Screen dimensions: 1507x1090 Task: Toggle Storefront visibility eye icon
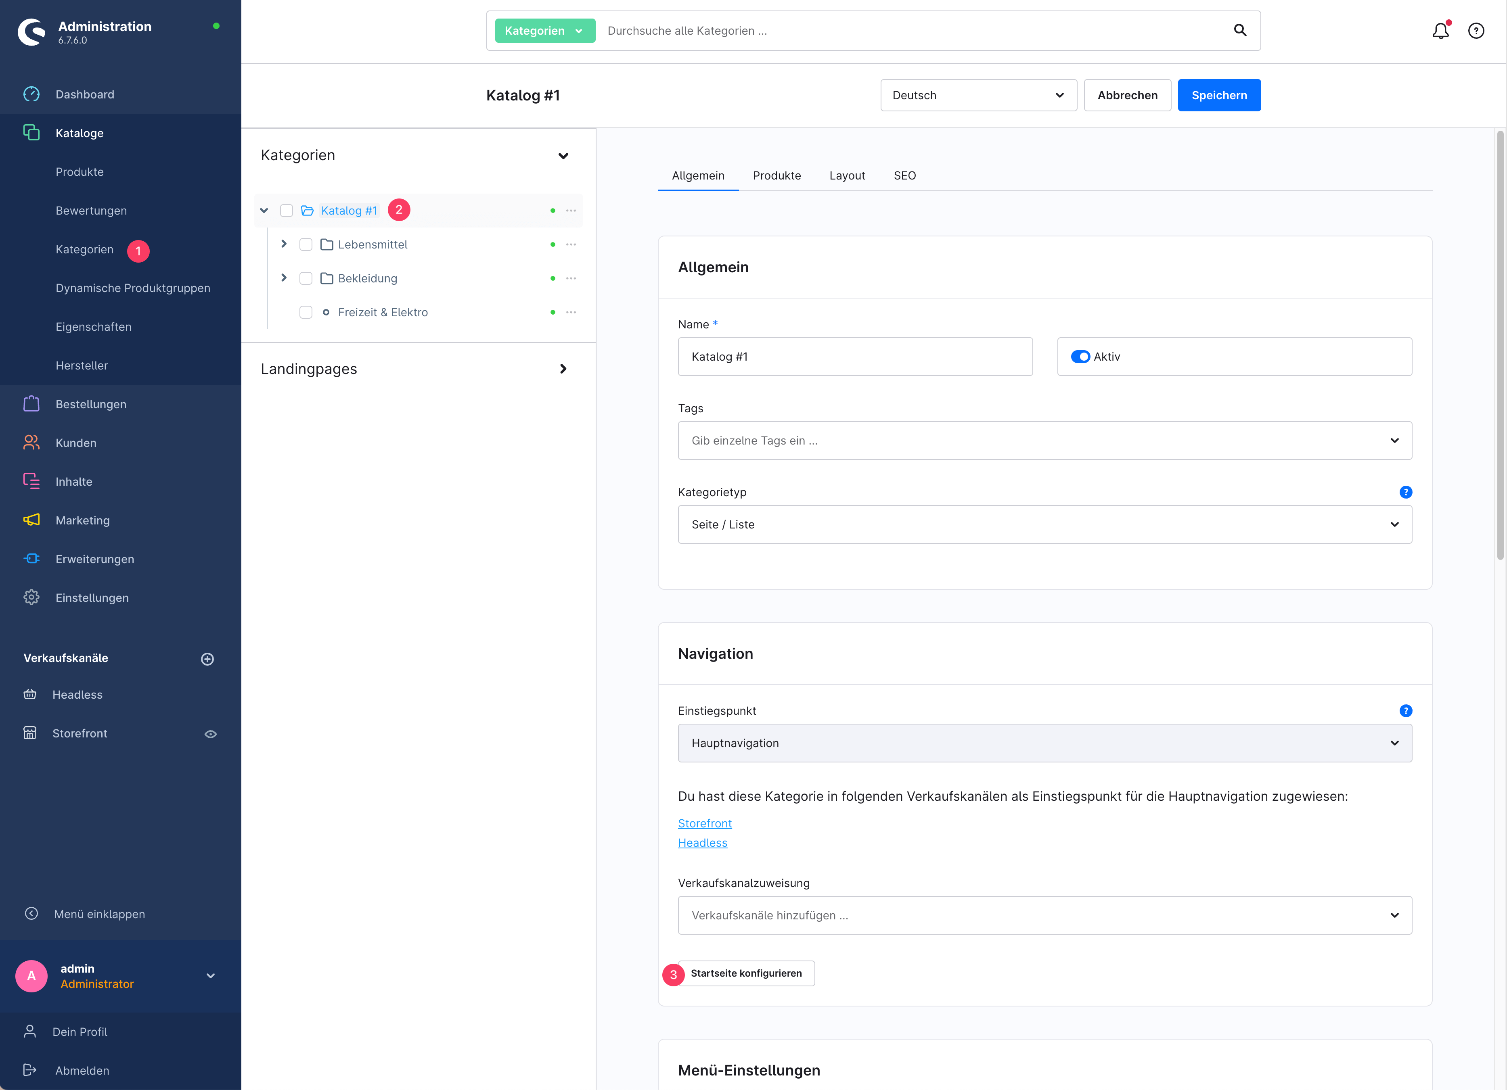pos(211,734)
